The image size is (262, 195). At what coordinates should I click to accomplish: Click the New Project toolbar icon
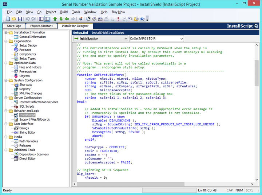(x=8, y=19)
